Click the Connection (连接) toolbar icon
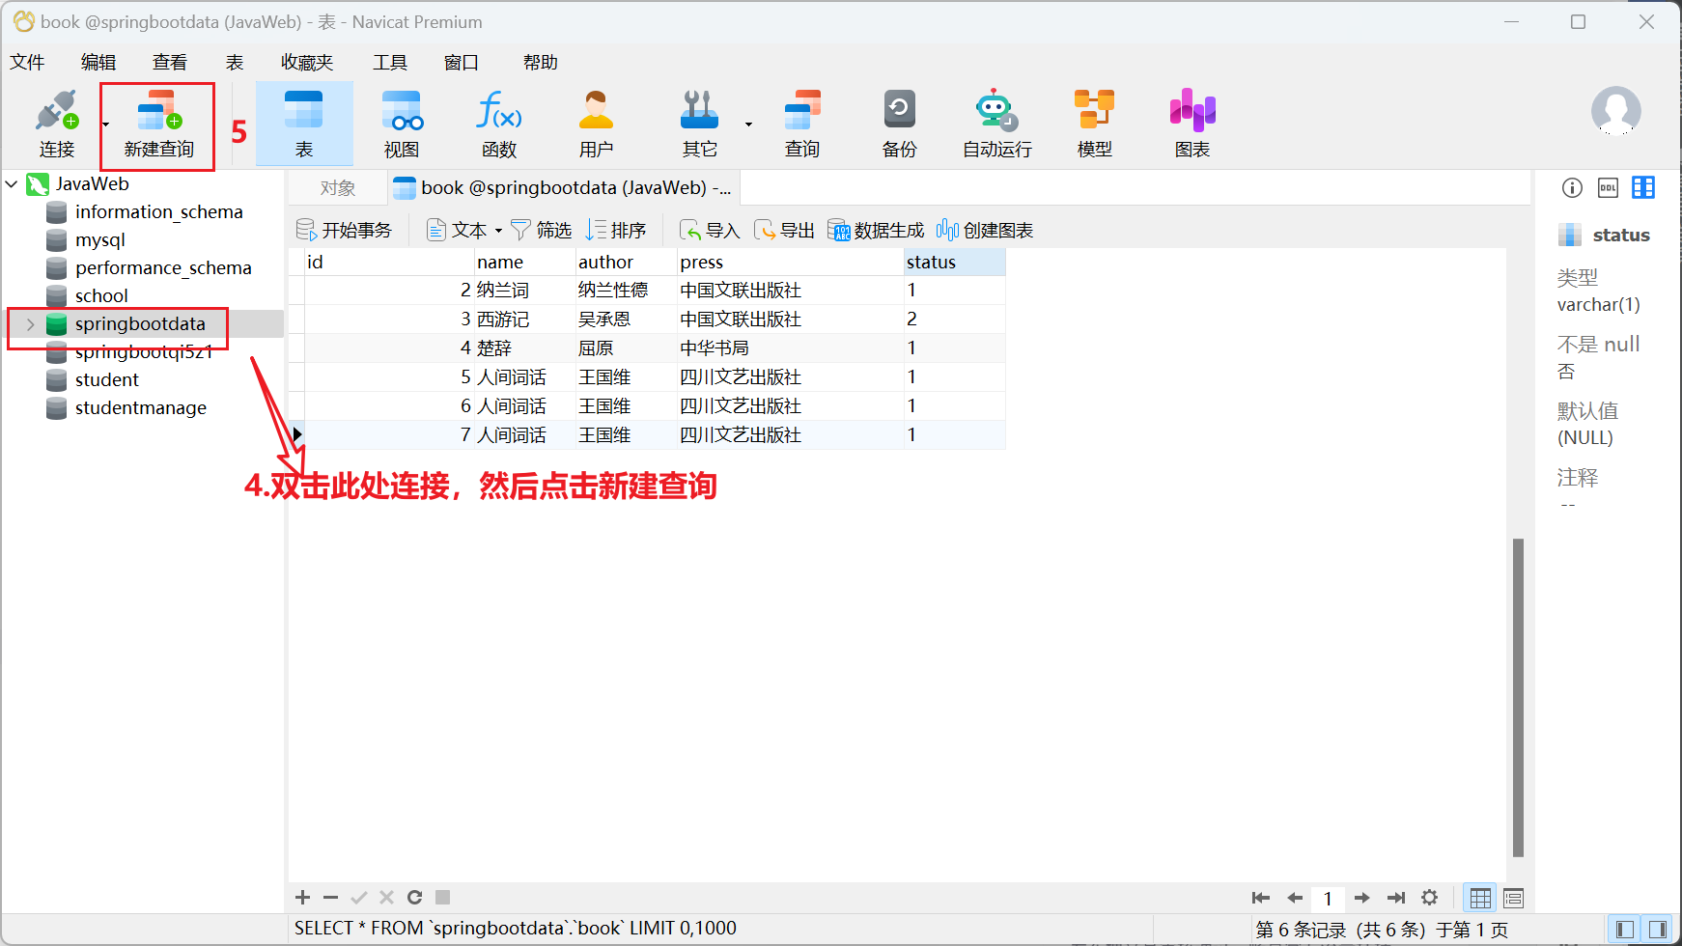Image resolution: width=1682 pixels, height=946 pixels. pos(56,124)
